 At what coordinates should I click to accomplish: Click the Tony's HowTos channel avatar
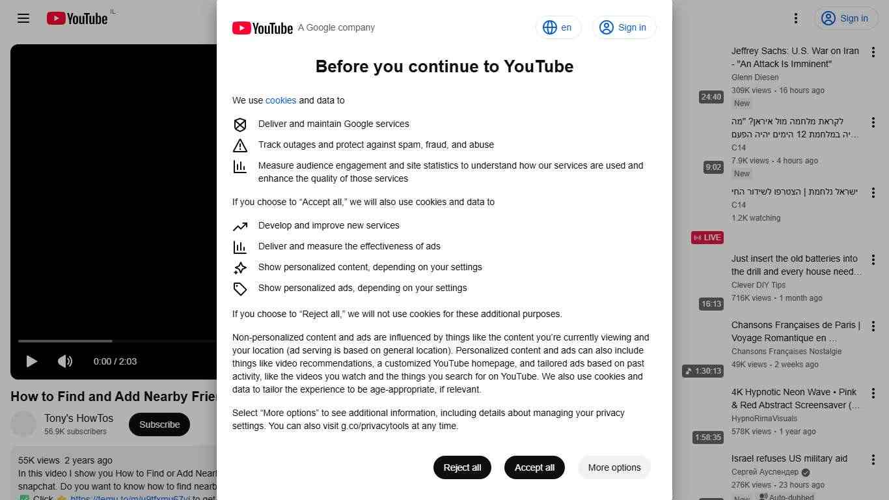(x=23, y=424)
